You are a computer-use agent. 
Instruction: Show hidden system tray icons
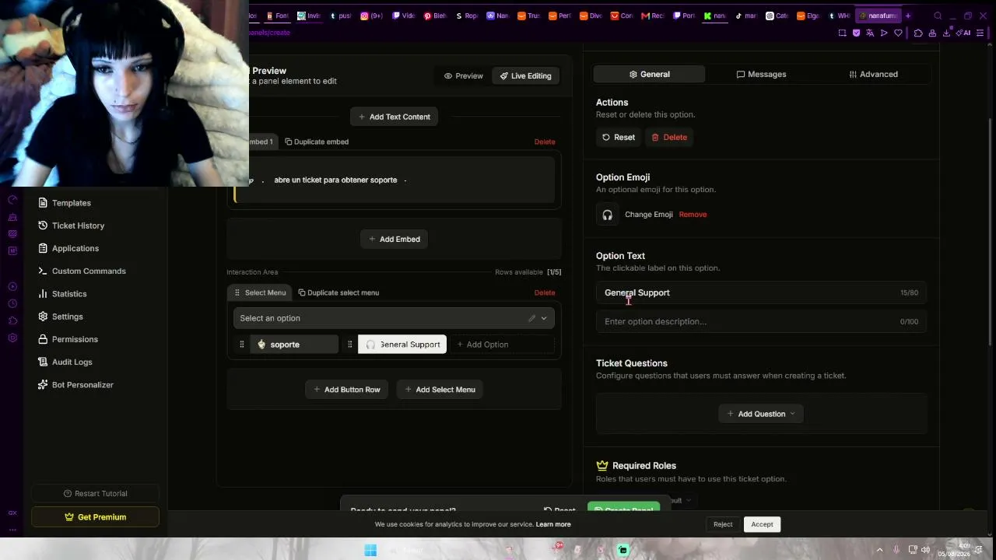(879, 550)
